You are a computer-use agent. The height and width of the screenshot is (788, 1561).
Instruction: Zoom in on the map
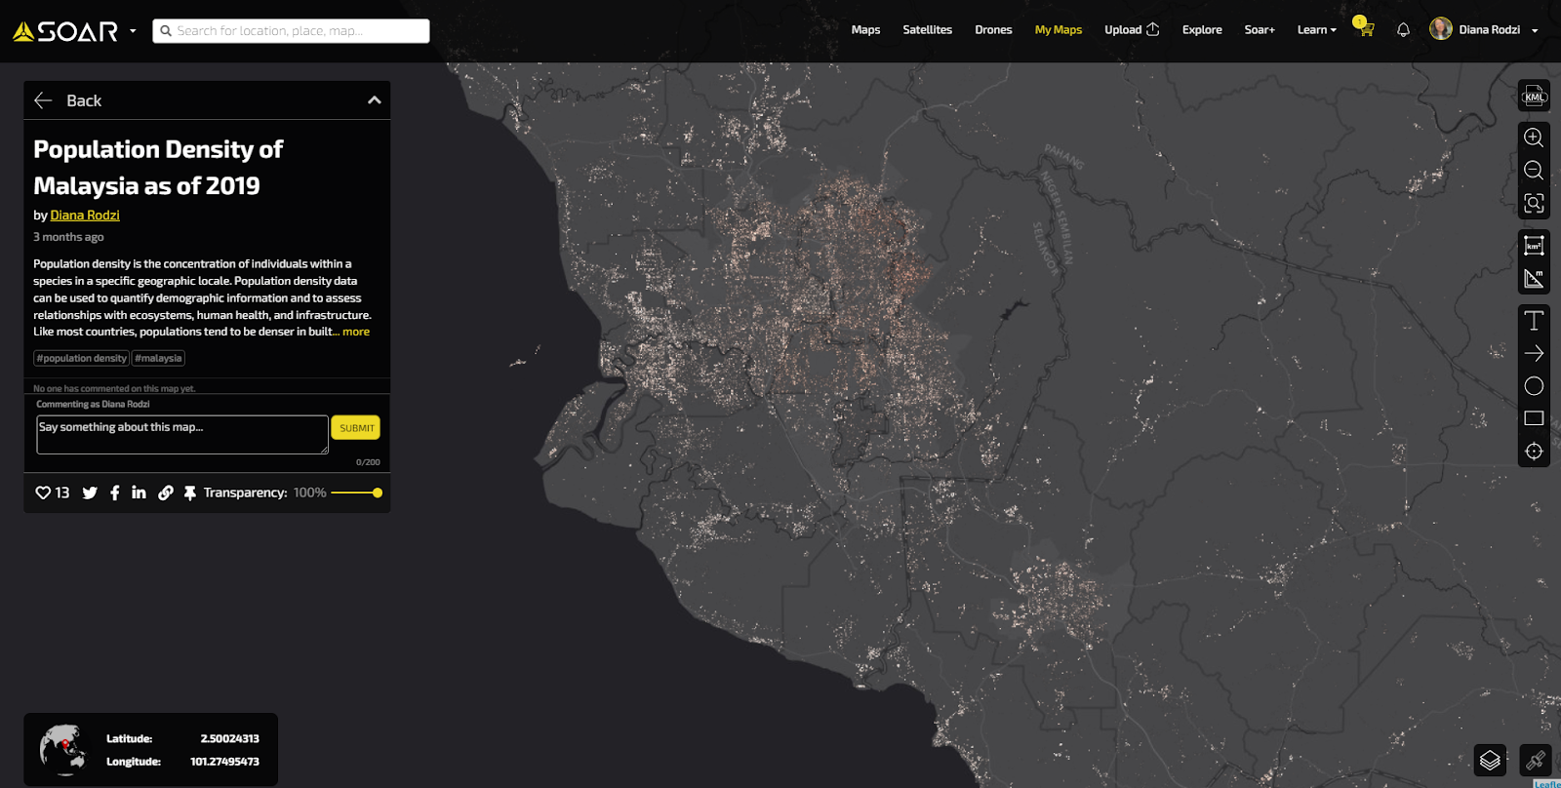(1534, 138)
